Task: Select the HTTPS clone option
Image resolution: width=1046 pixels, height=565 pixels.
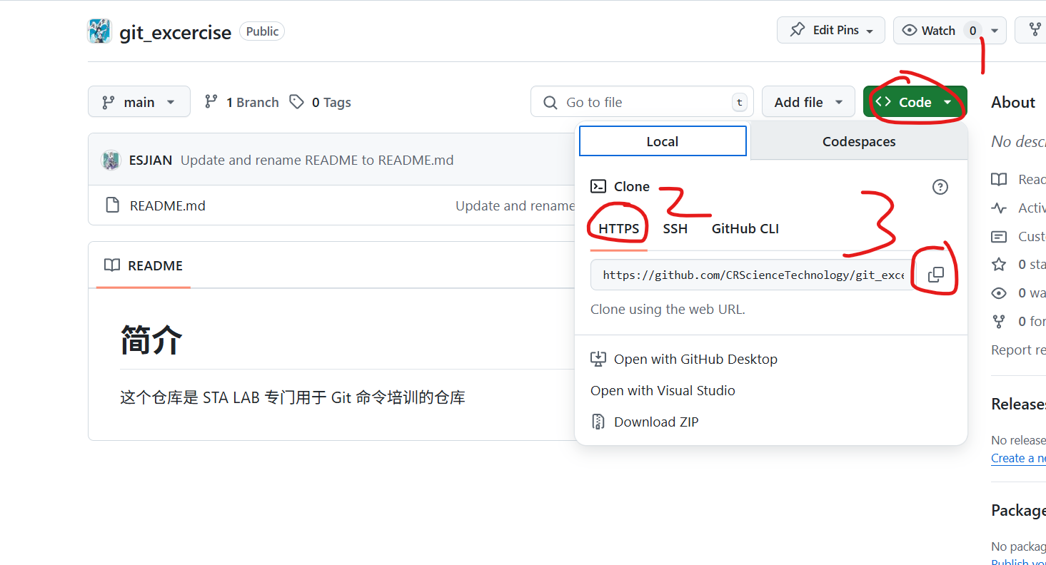Action: coord(619,229)
